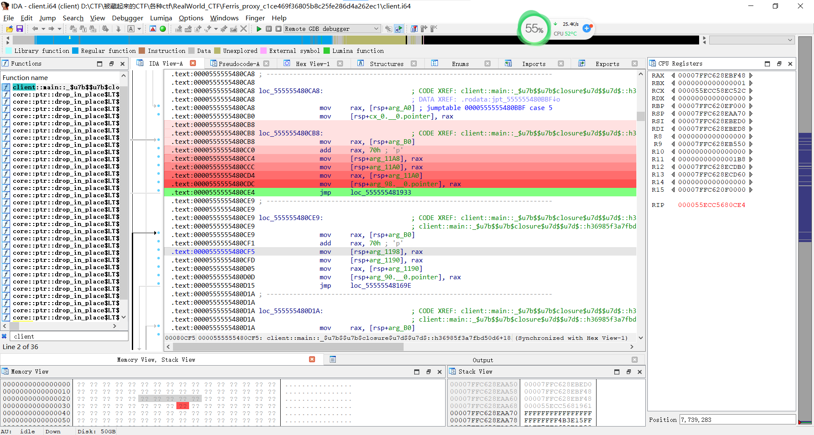Click the loc_55555548169E jump target
814x435 pixels.
click(x=381, y=286)
